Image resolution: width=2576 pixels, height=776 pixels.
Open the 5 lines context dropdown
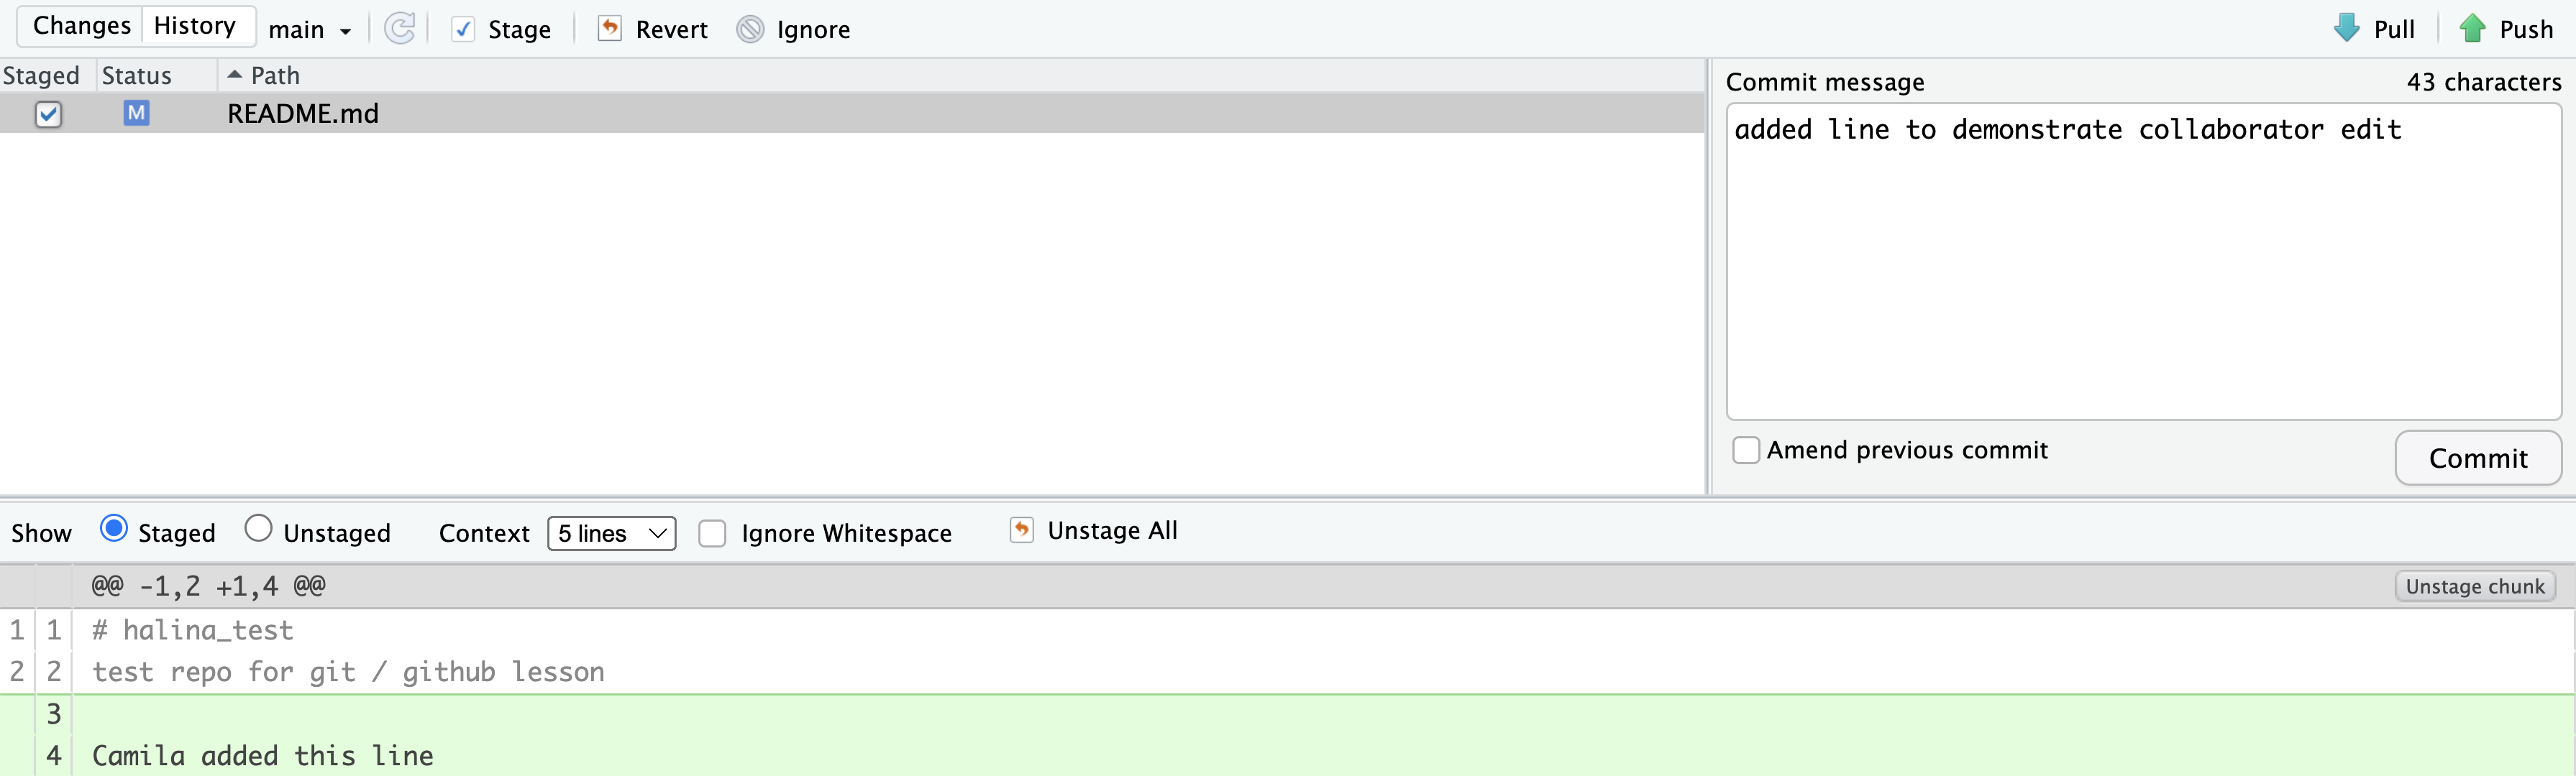point(611,533)
